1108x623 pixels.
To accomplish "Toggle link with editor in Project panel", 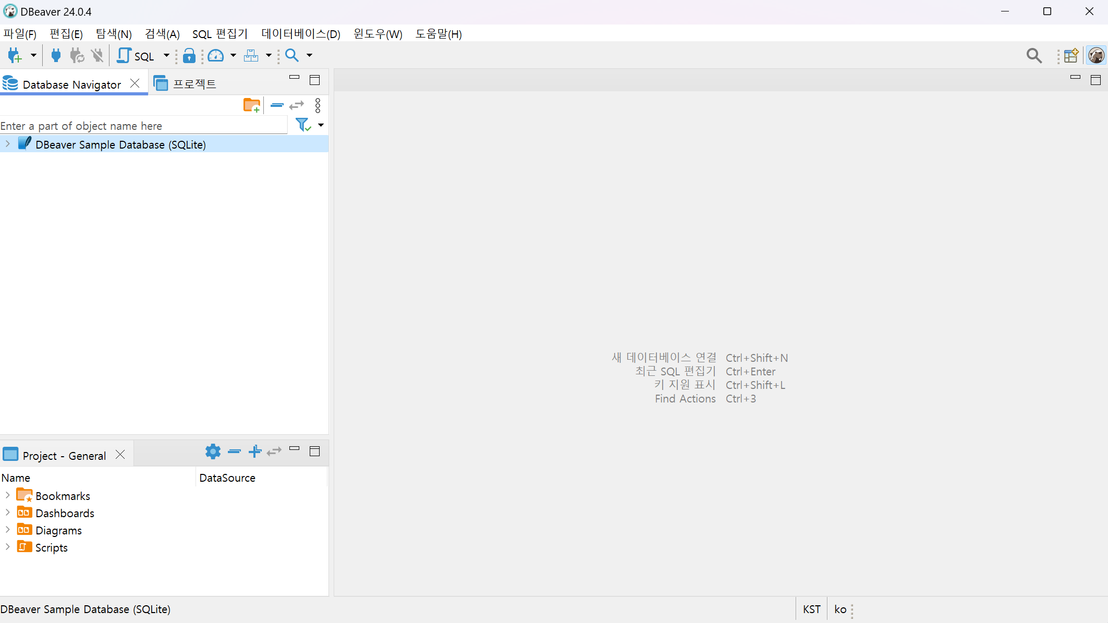I will coord(274,451).
